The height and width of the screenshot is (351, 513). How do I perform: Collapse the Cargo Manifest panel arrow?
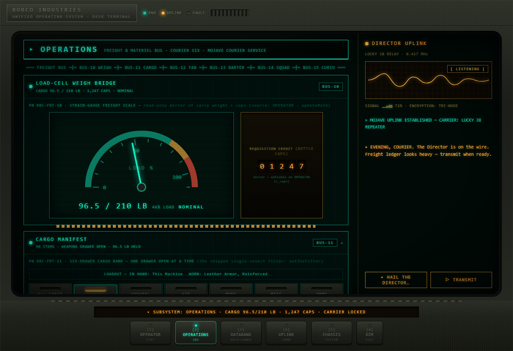pyautogui.click(x=342, y=243)
